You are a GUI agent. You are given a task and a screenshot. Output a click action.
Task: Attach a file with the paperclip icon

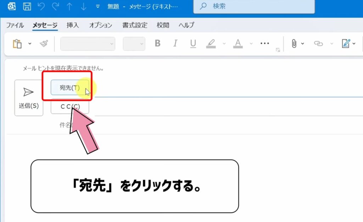pos(294,43)
